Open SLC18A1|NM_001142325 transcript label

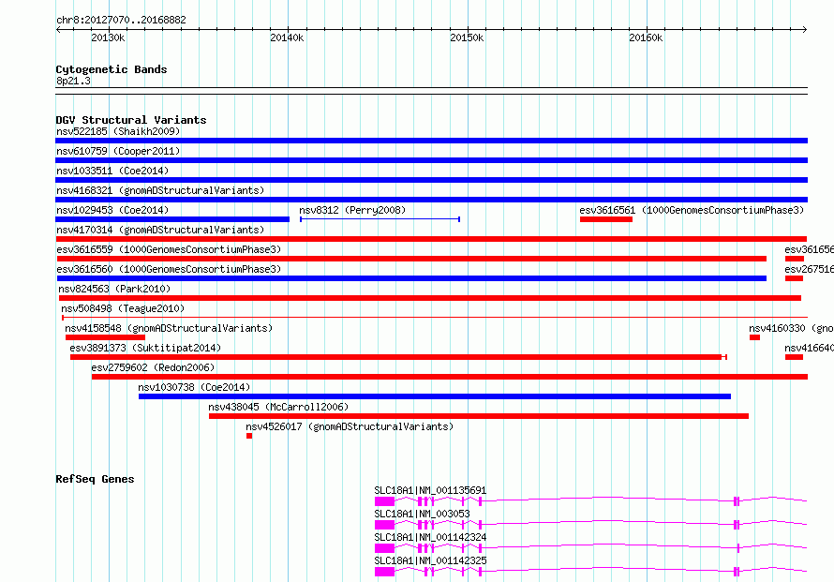(430, 560)
